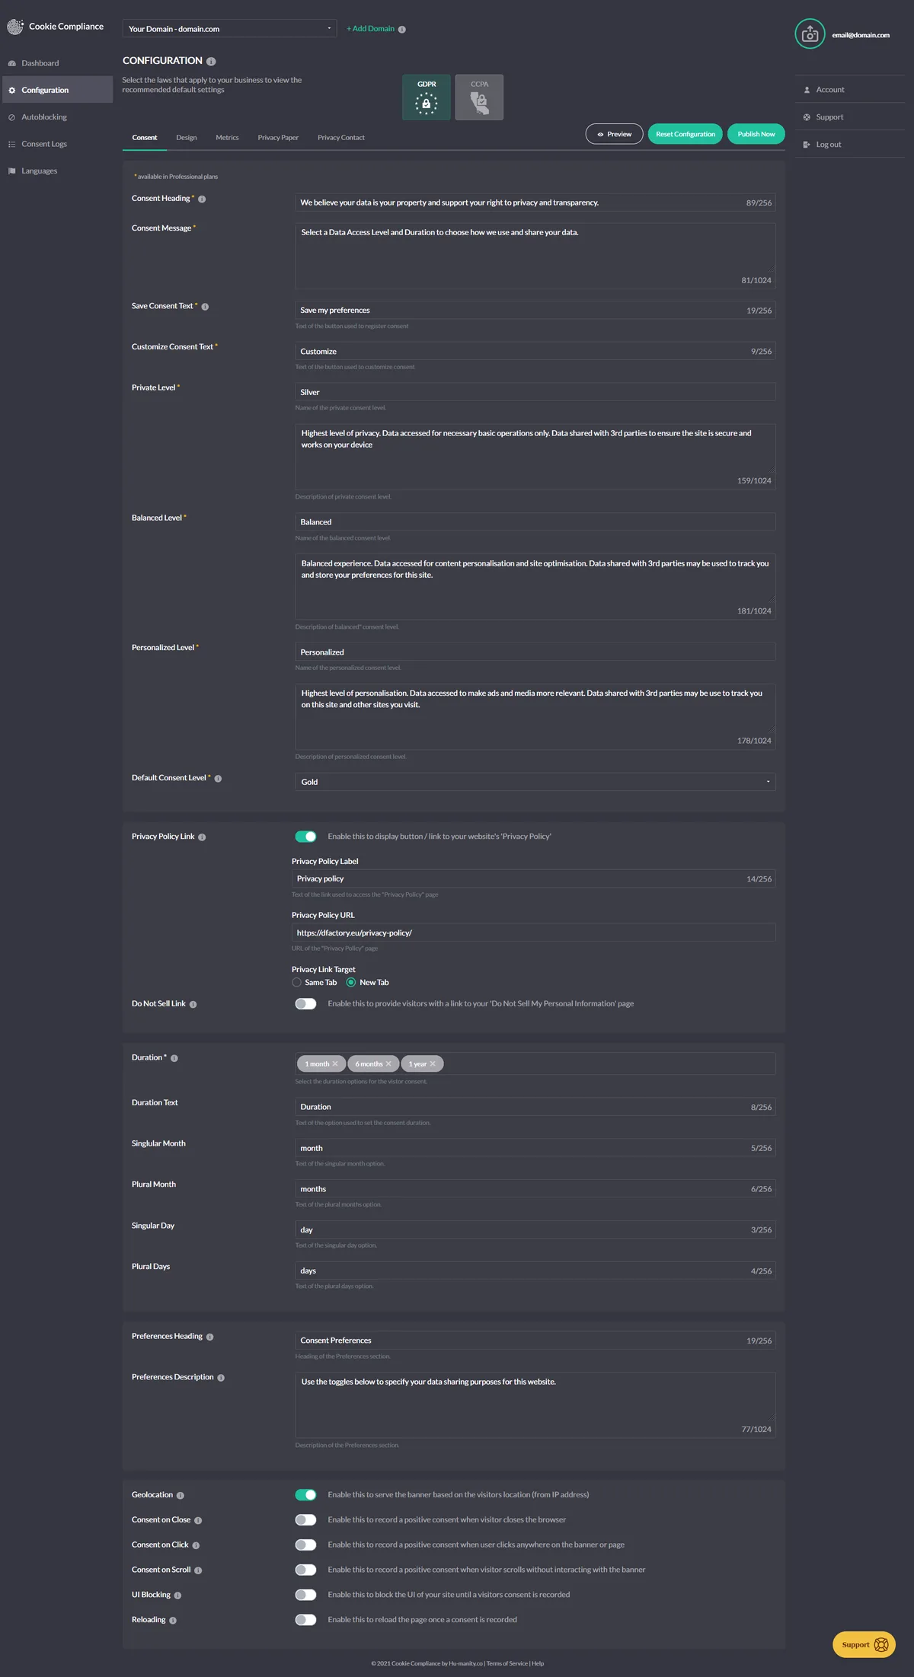Viewport: 914px width, 1677px height.
Task: Click info icon next to Save Consent Text
Action: (205, 307)
